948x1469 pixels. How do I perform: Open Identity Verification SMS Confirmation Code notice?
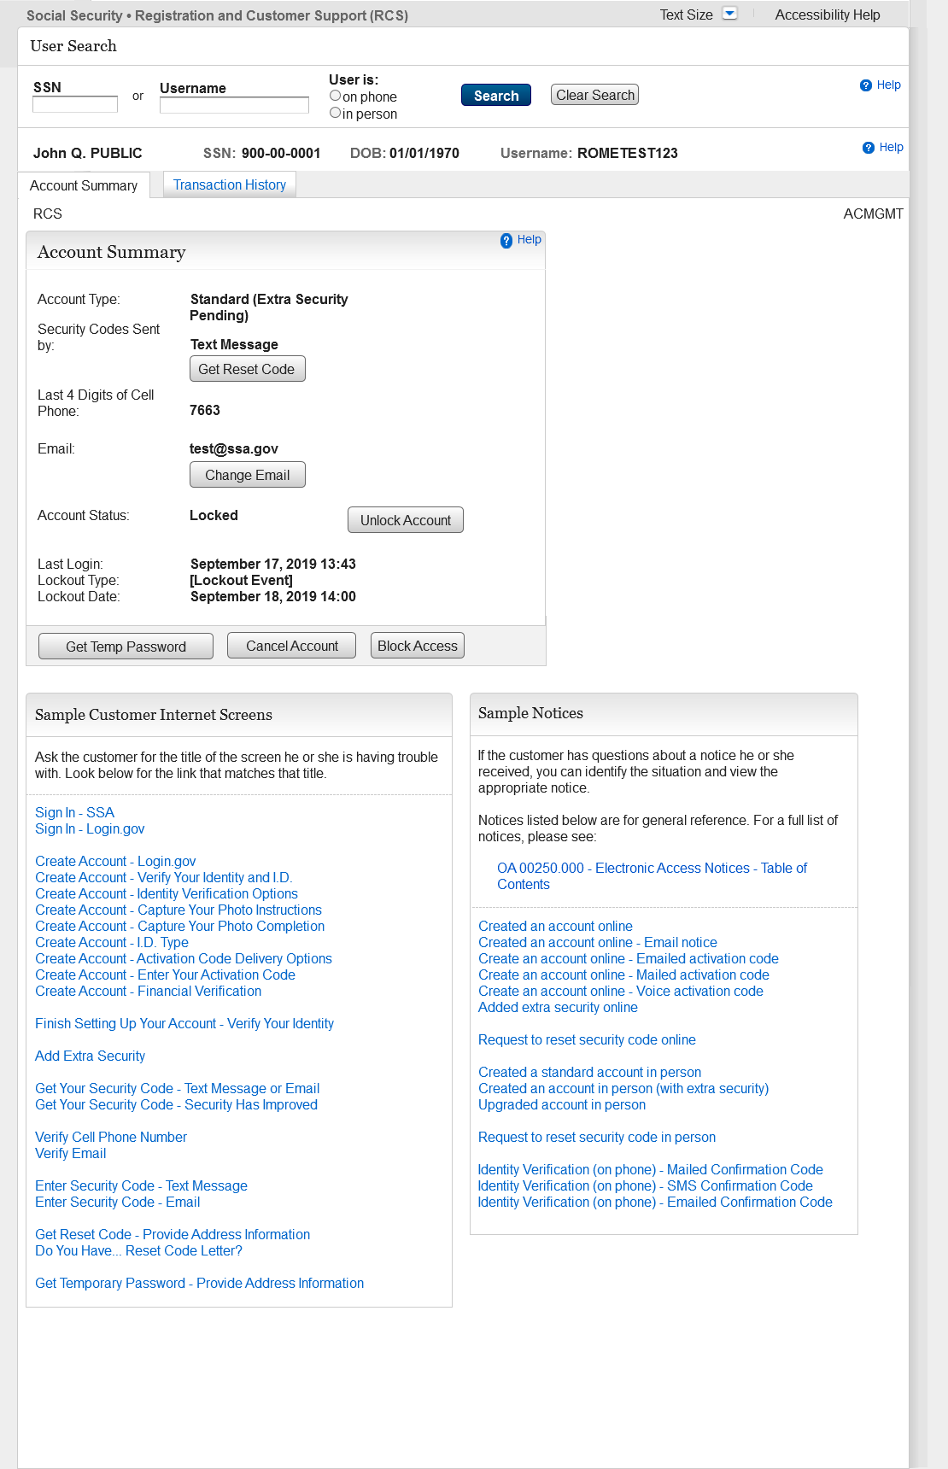(x=645, y=1185)
